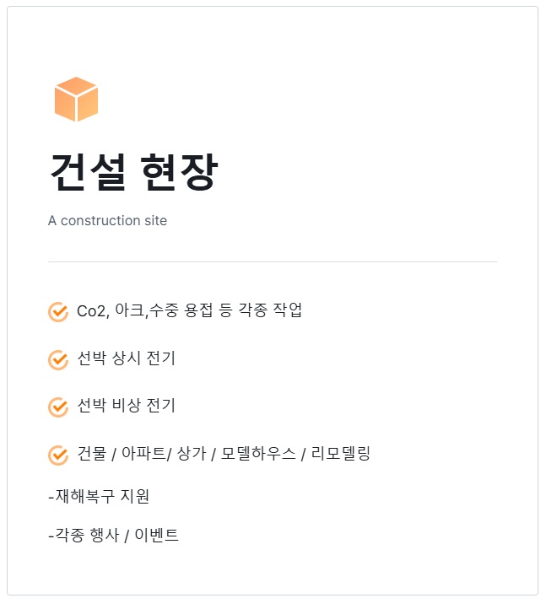Click the word 모델하우스 in the list

click(x=259, y=454)
